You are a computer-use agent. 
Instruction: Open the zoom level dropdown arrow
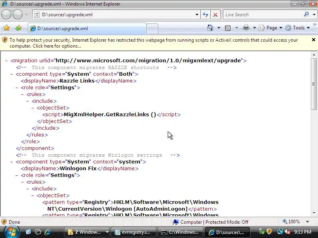point(307,222)
